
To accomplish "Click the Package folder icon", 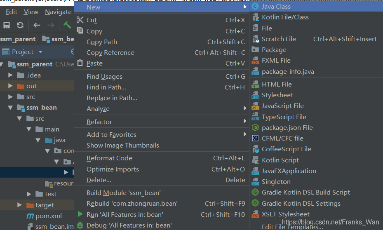I will [255, 49].
